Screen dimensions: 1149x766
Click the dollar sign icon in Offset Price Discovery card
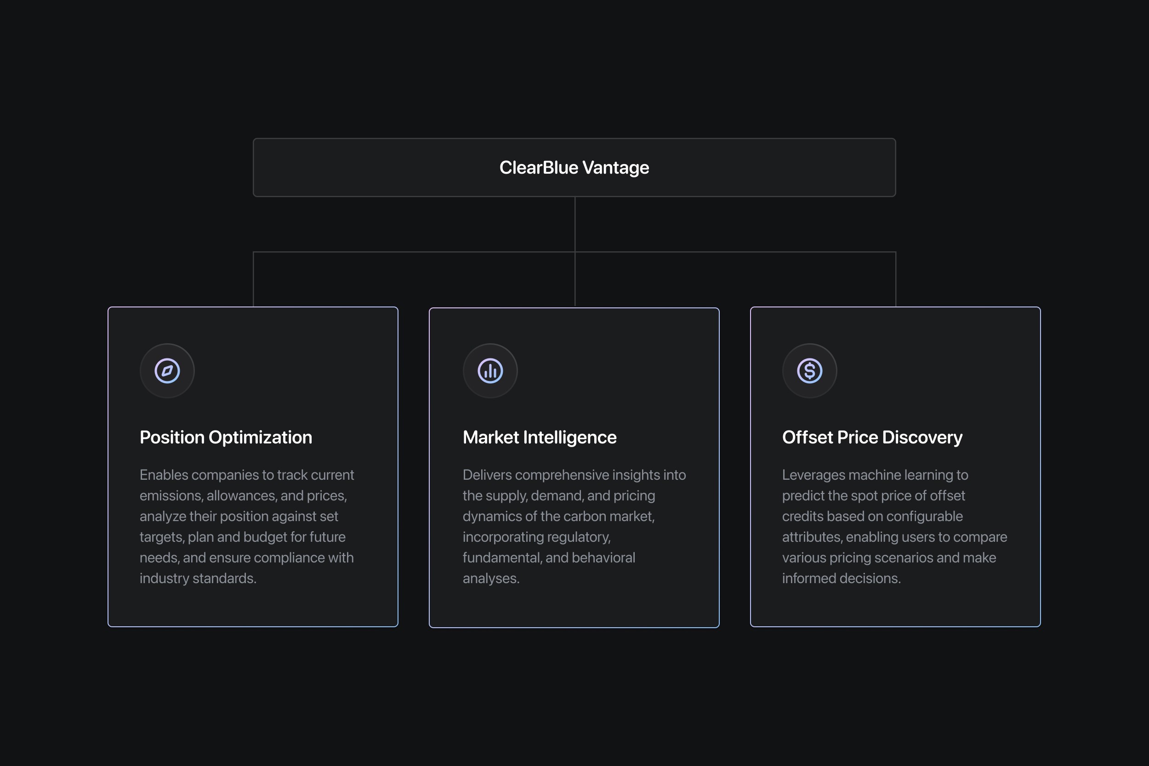[809, 371]
